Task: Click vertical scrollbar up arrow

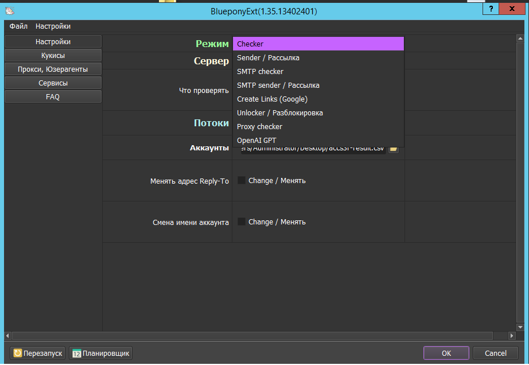Action: pyautogui.click(x=520, y=38)
